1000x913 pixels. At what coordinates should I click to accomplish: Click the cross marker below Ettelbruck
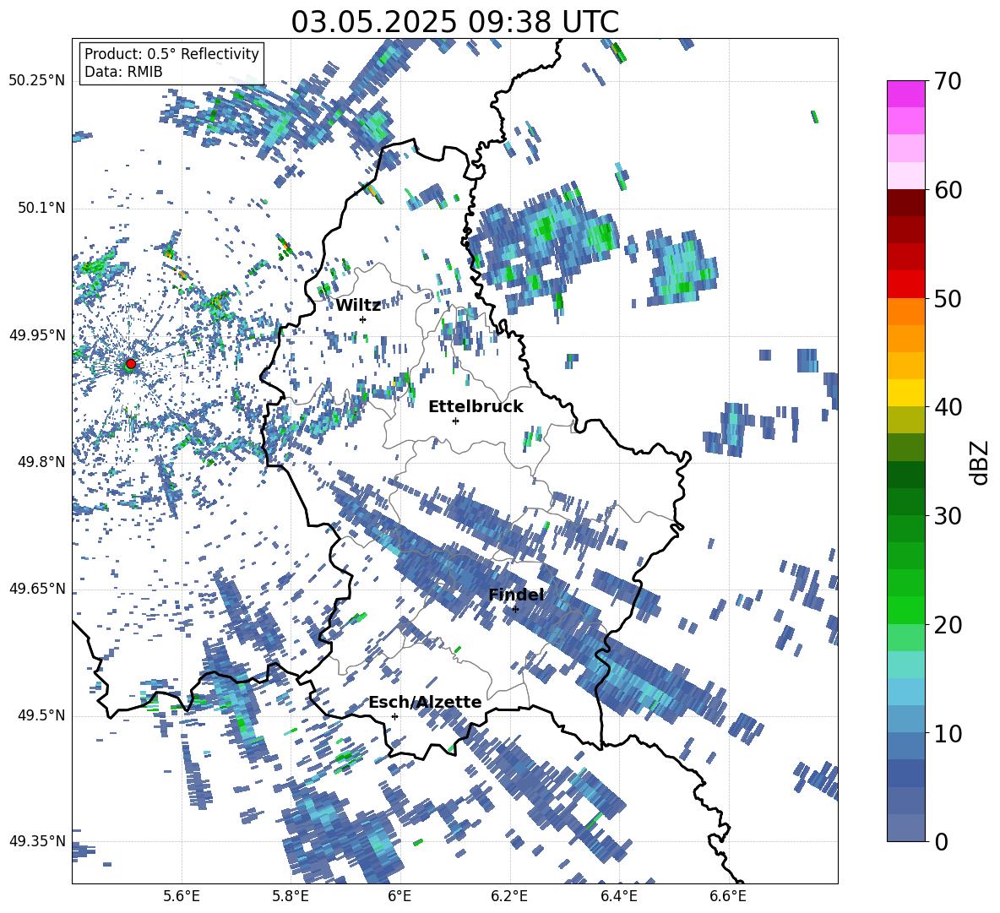[x=455, y=421]
